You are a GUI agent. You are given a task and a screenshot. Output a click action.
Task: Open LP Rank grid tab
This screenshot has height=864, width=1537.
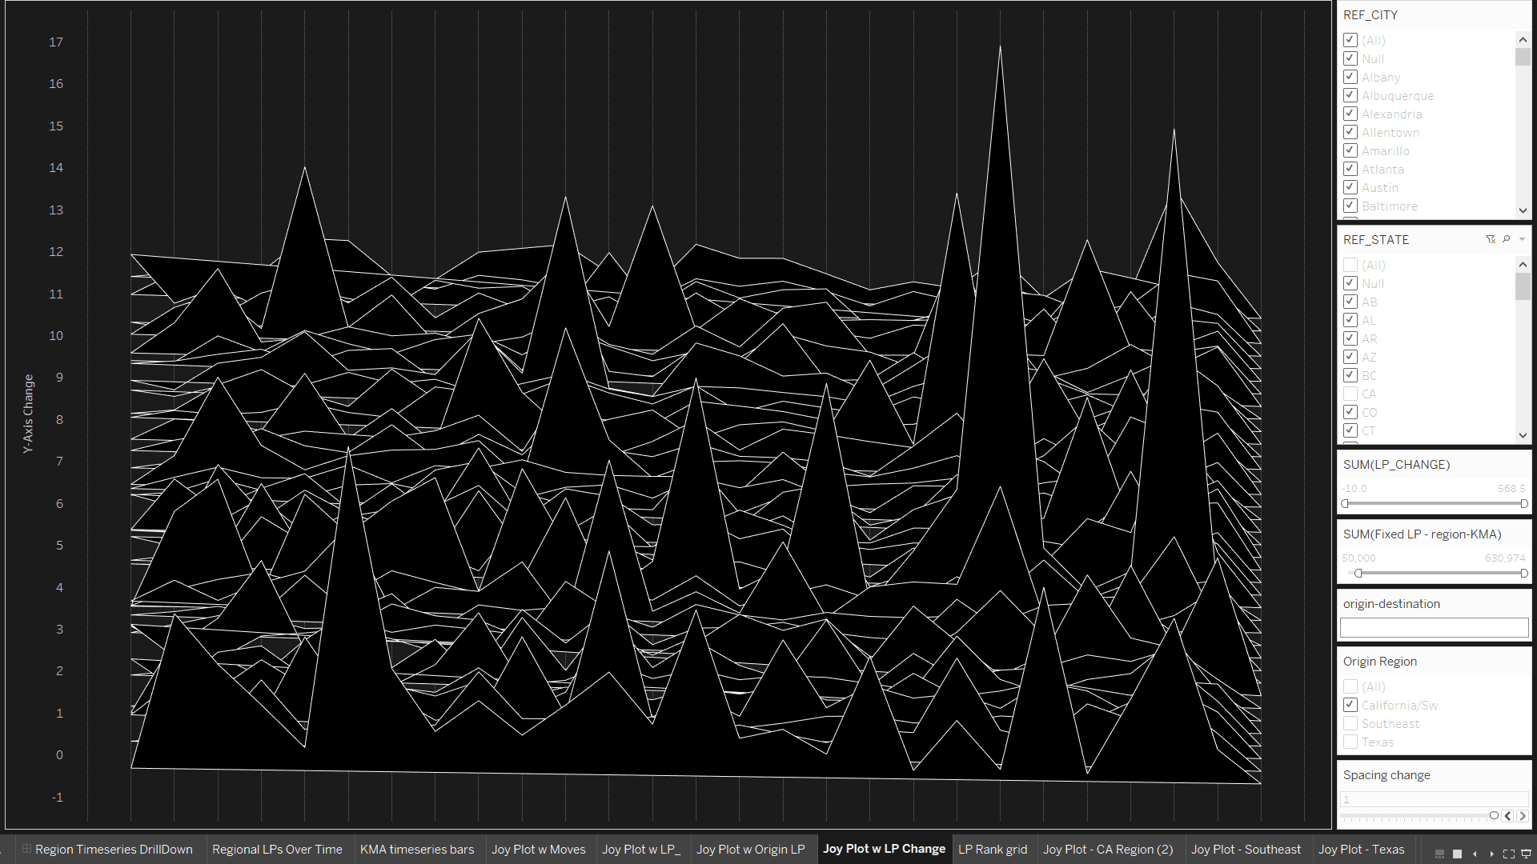pos(993,849)
